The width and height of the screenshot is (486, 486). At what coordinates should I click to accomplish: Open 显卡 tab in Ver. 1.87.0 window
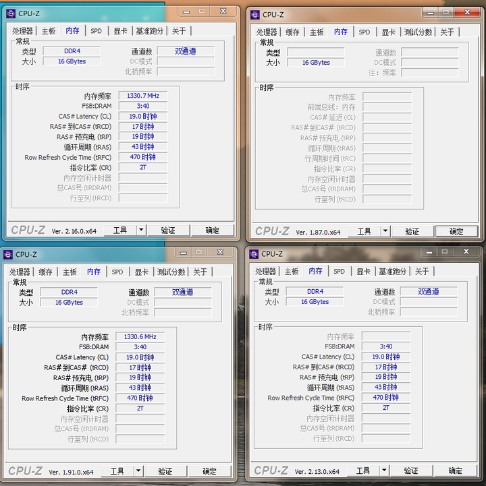(389, 32)
